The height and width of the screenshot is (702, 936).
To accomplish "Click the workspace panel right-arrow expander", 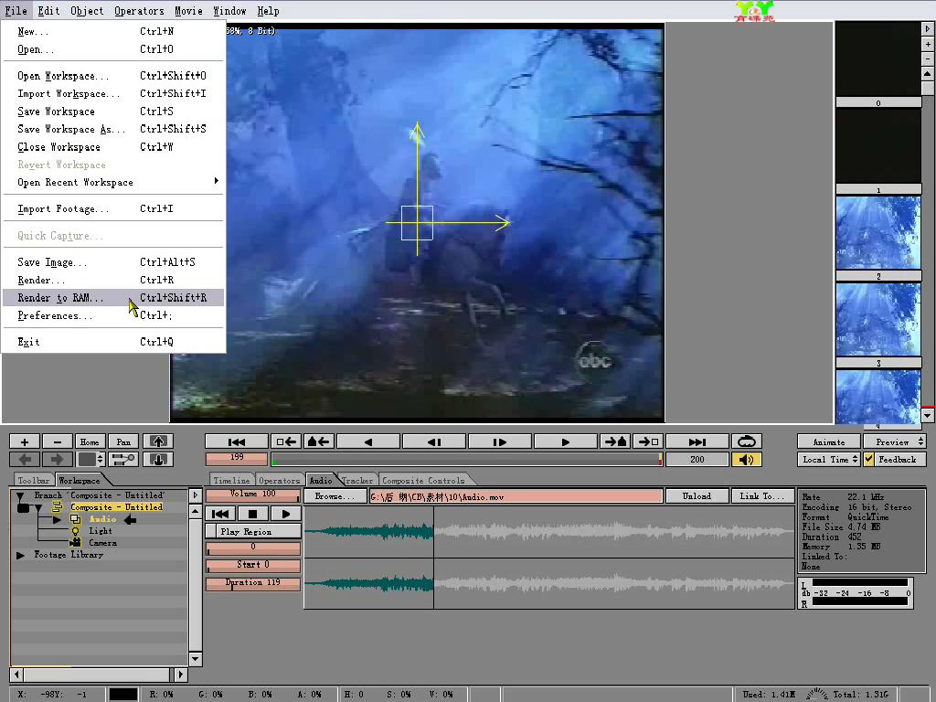I will [196, 495].
